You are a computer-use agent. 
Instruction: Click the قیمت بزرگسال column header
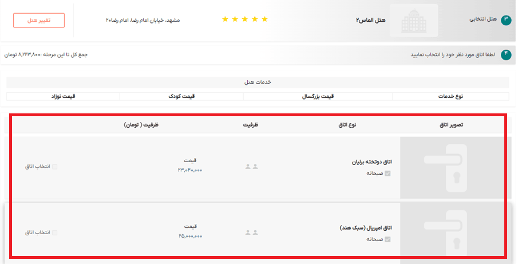318,96
